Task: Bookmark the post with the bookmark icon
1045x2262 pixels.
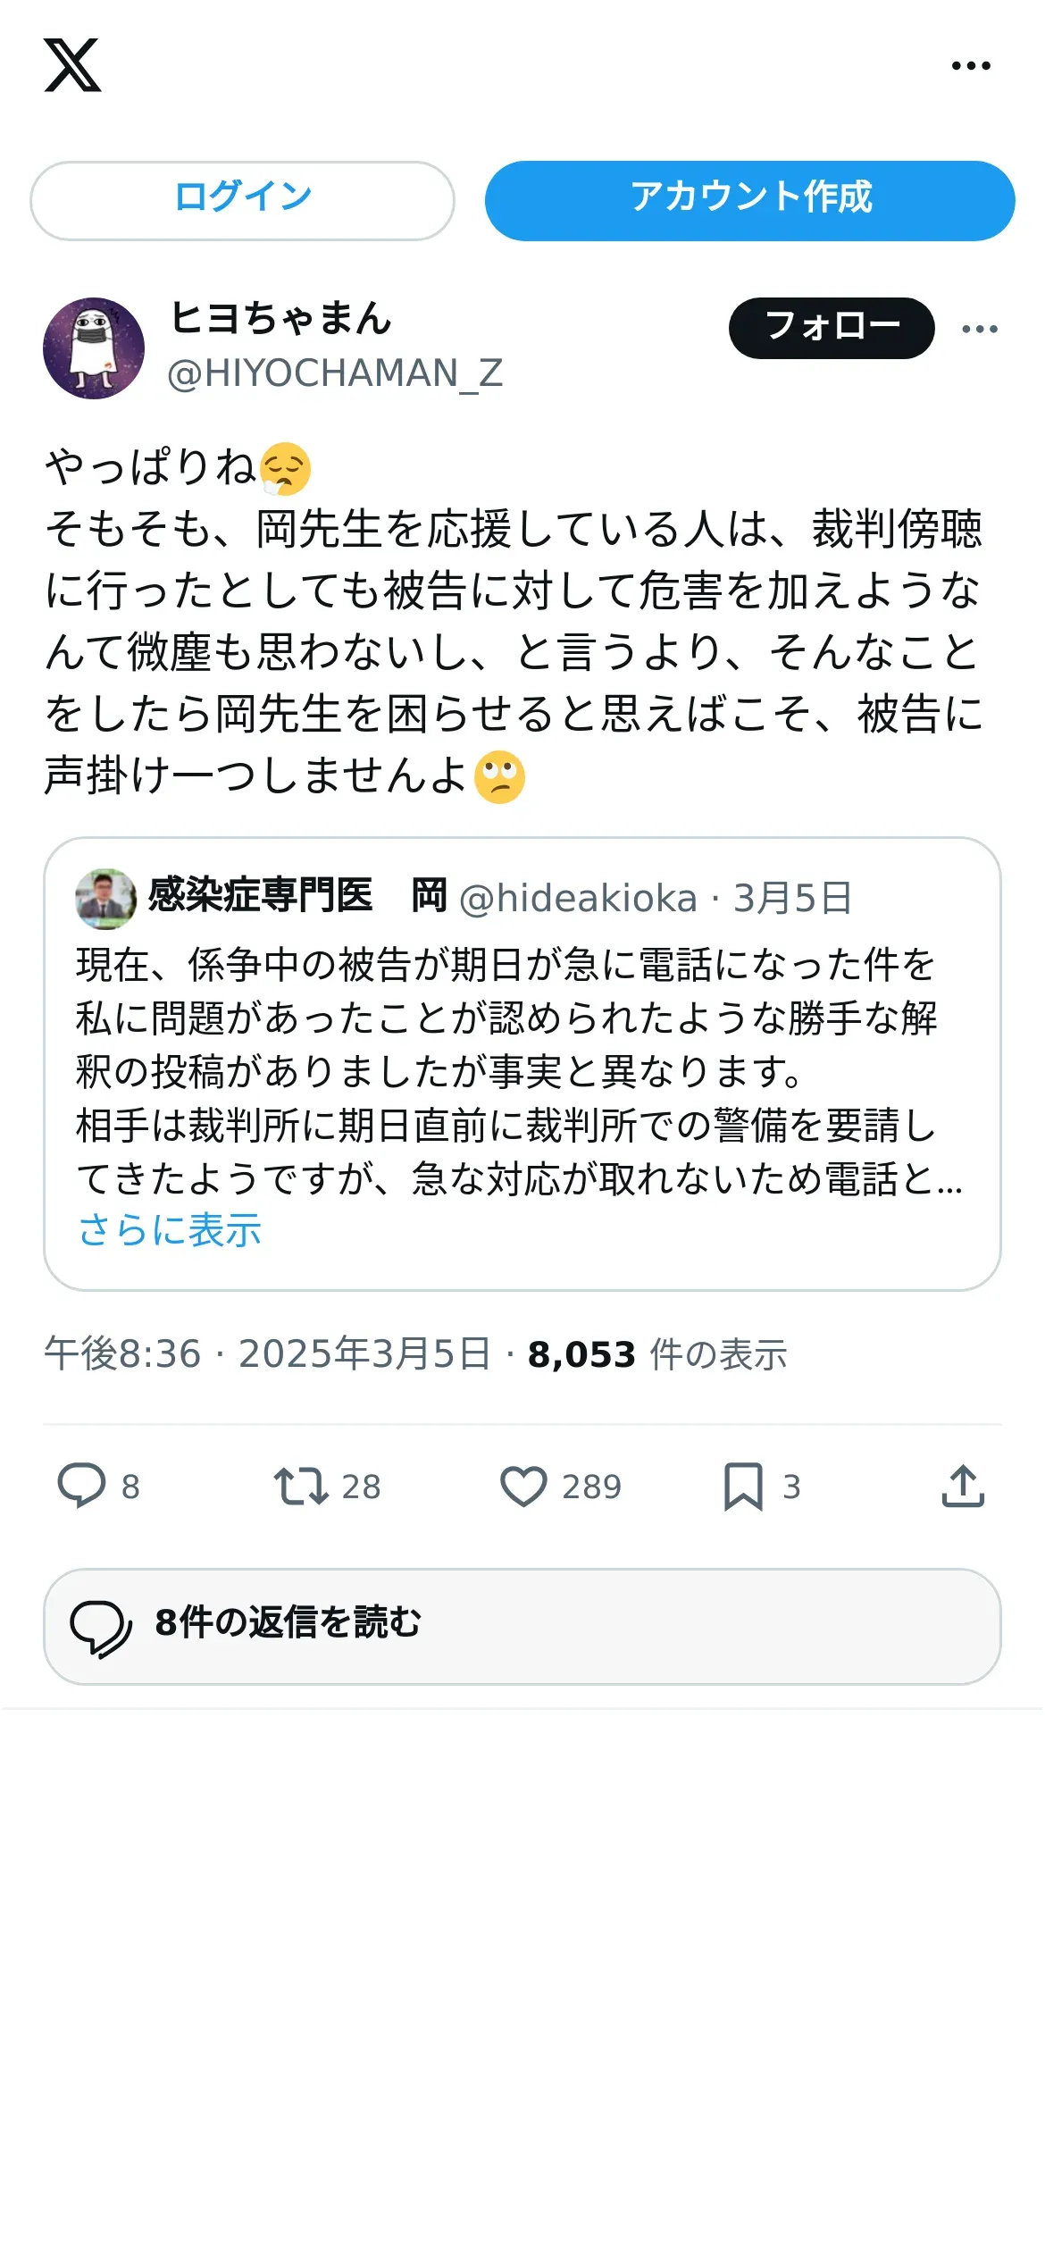Action: tap(743, 1486)
